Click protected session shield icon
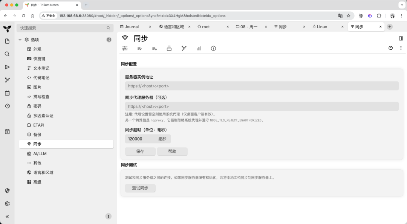Viewport: 407px width, 224px height. coord(7,190)
